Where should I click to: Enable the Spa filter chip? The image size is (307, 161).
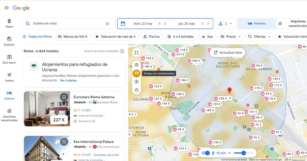207,36
